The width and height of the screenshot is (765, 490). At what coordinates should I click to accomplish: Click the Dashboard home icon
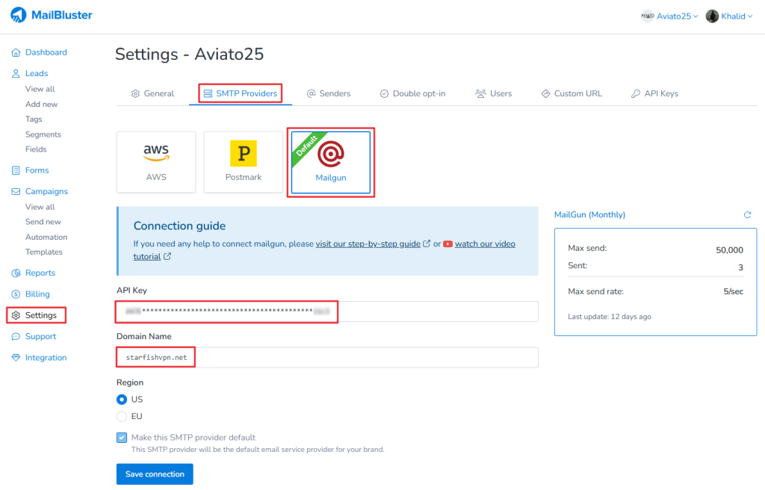tap(16, 52)
